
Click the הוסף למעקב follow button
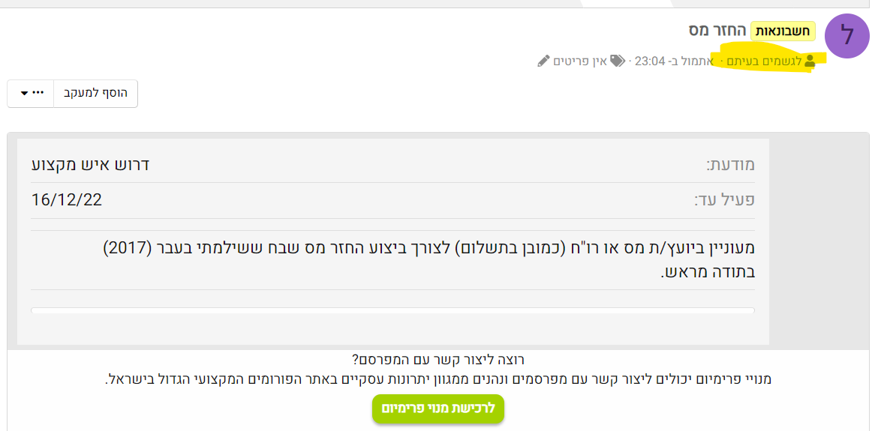pyautogui.click(x=95, y=93)
